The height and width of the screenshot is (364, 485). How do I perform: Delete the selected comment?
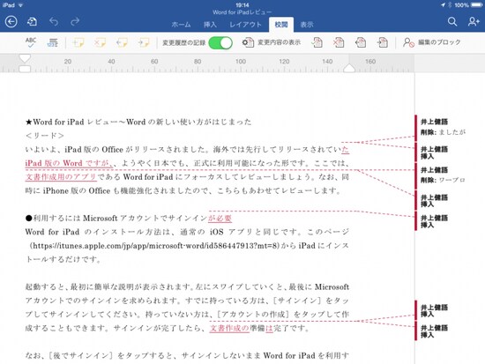point(100,42)
